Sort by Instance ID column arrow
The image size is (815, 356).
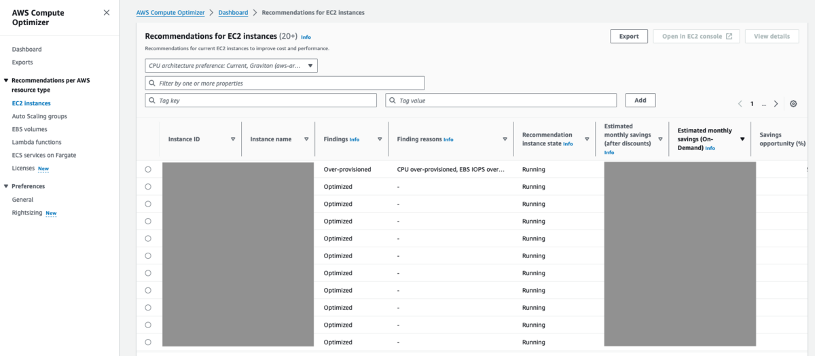tap(233, 139)
